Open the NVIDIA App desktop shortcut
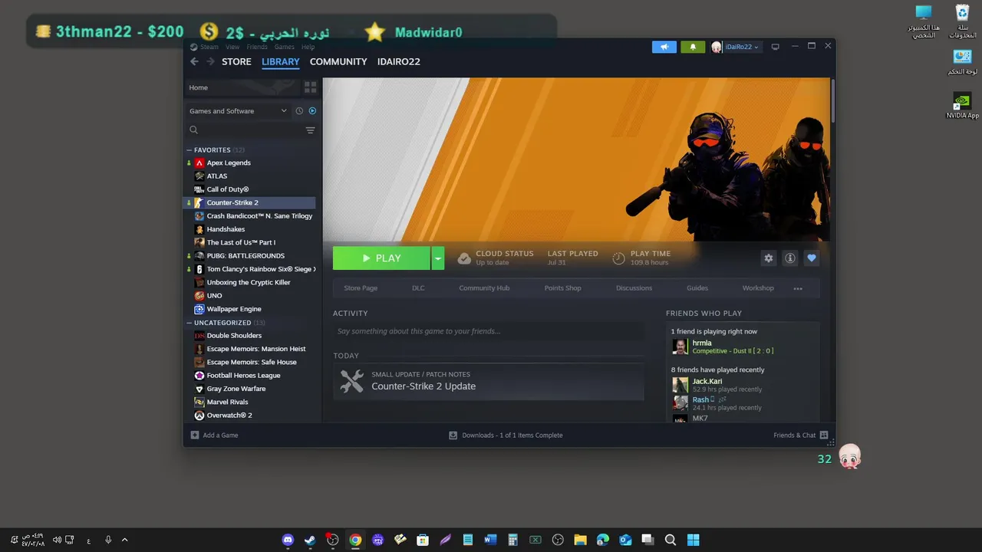The width and height of the screenshot is (982, 552). (x=962, y=106)
